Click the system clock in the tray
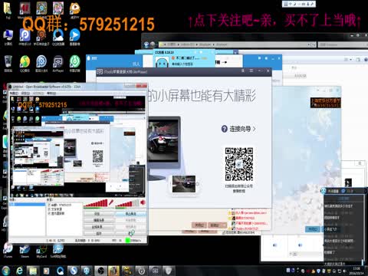 point(356,271)
